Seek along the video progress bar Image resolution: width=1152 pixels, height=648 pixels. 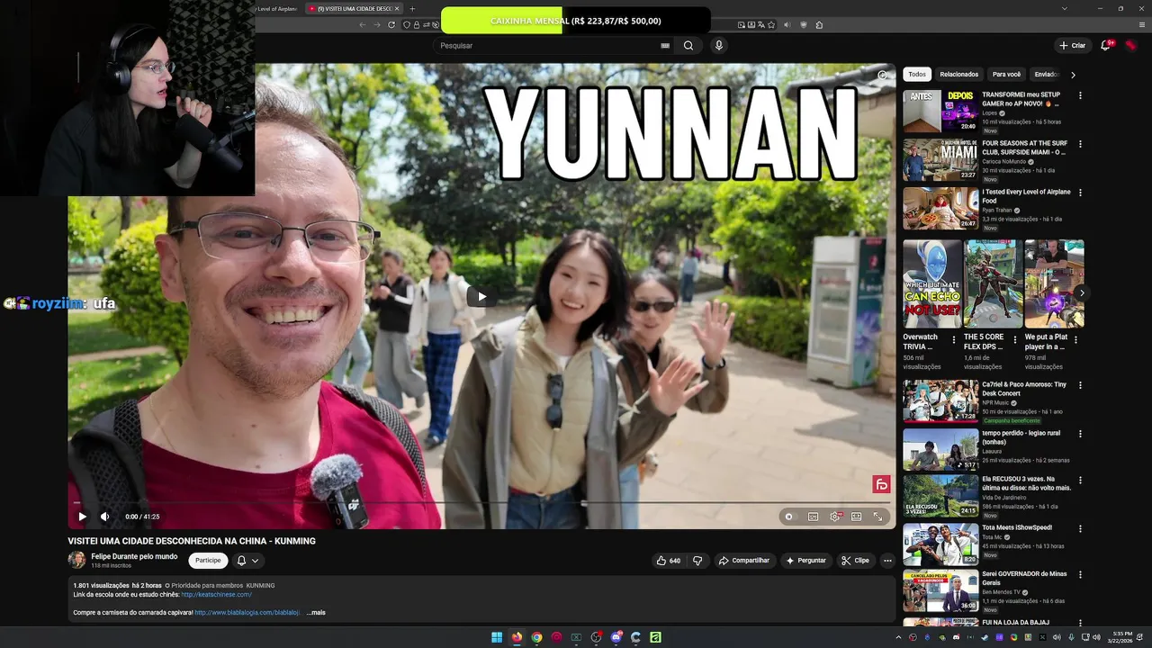481,502
